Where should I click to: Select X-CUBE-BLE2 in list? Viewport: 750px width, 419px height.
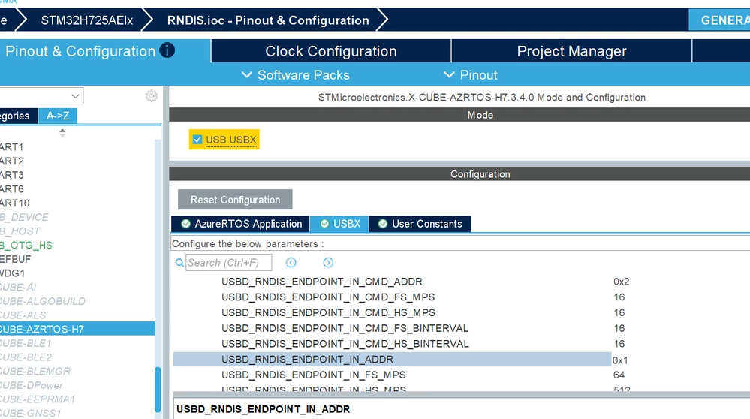(26, 357)
